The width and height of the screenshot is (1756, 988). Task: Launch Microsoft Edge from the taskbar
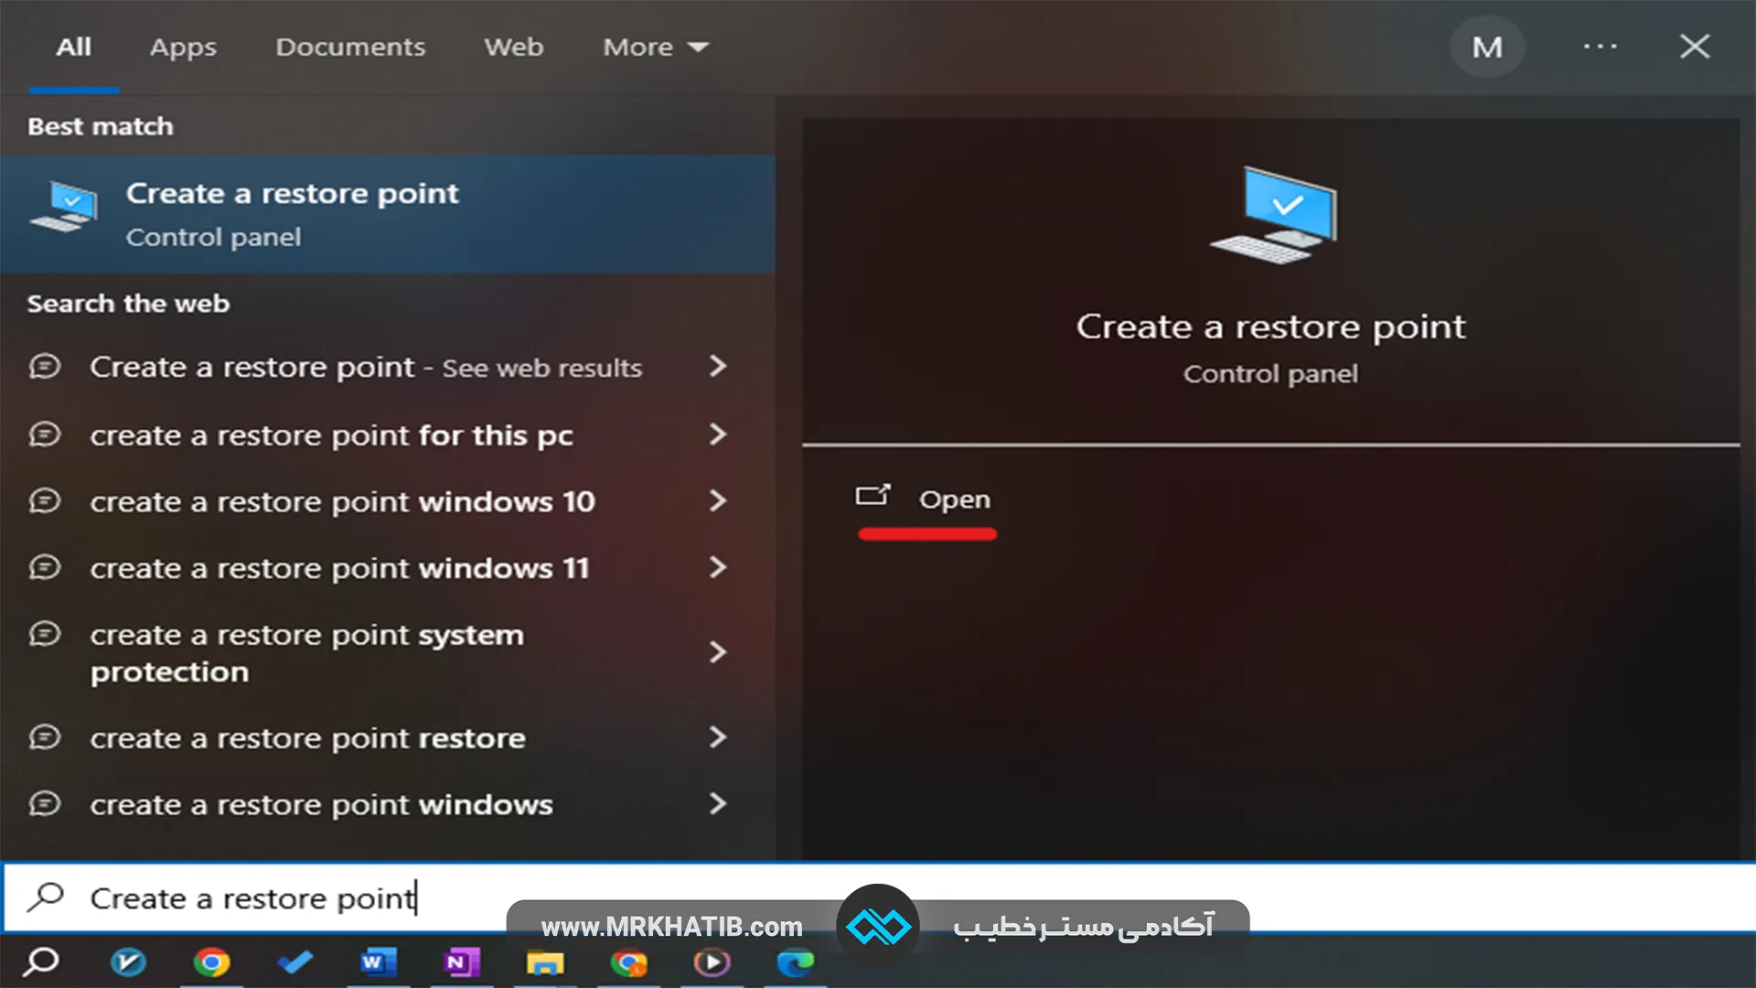[x=795, y=962]
